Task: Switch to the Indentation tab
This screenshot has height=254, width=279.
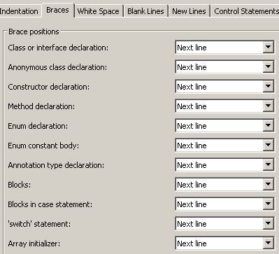Action: 20,11
